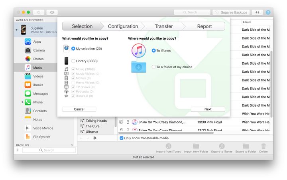Screen dimensions: 287x180
Task: Click the refresh toolbar button
Action: [39, 12]
